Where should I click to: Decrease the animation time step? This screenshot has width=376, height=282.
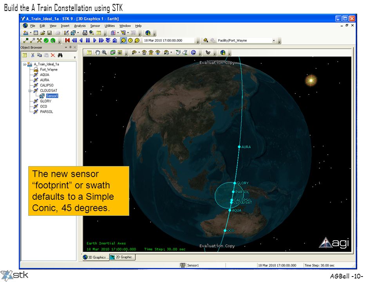(108, 40)
